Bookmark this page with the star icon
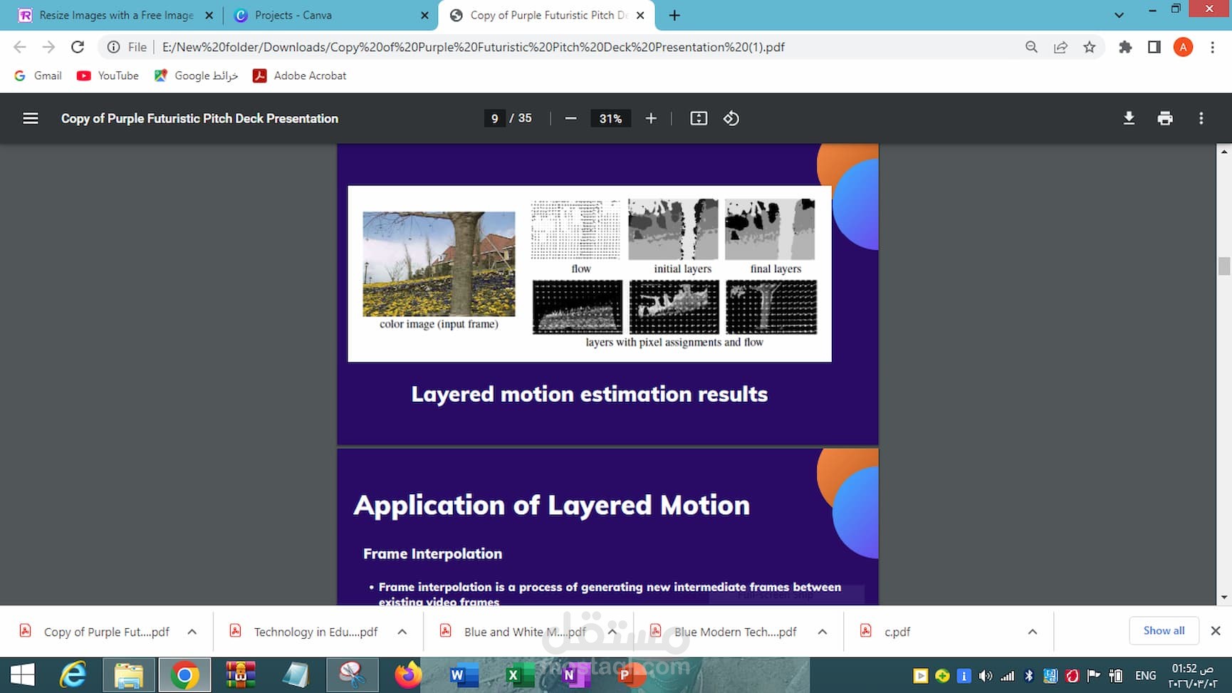 1090,47
